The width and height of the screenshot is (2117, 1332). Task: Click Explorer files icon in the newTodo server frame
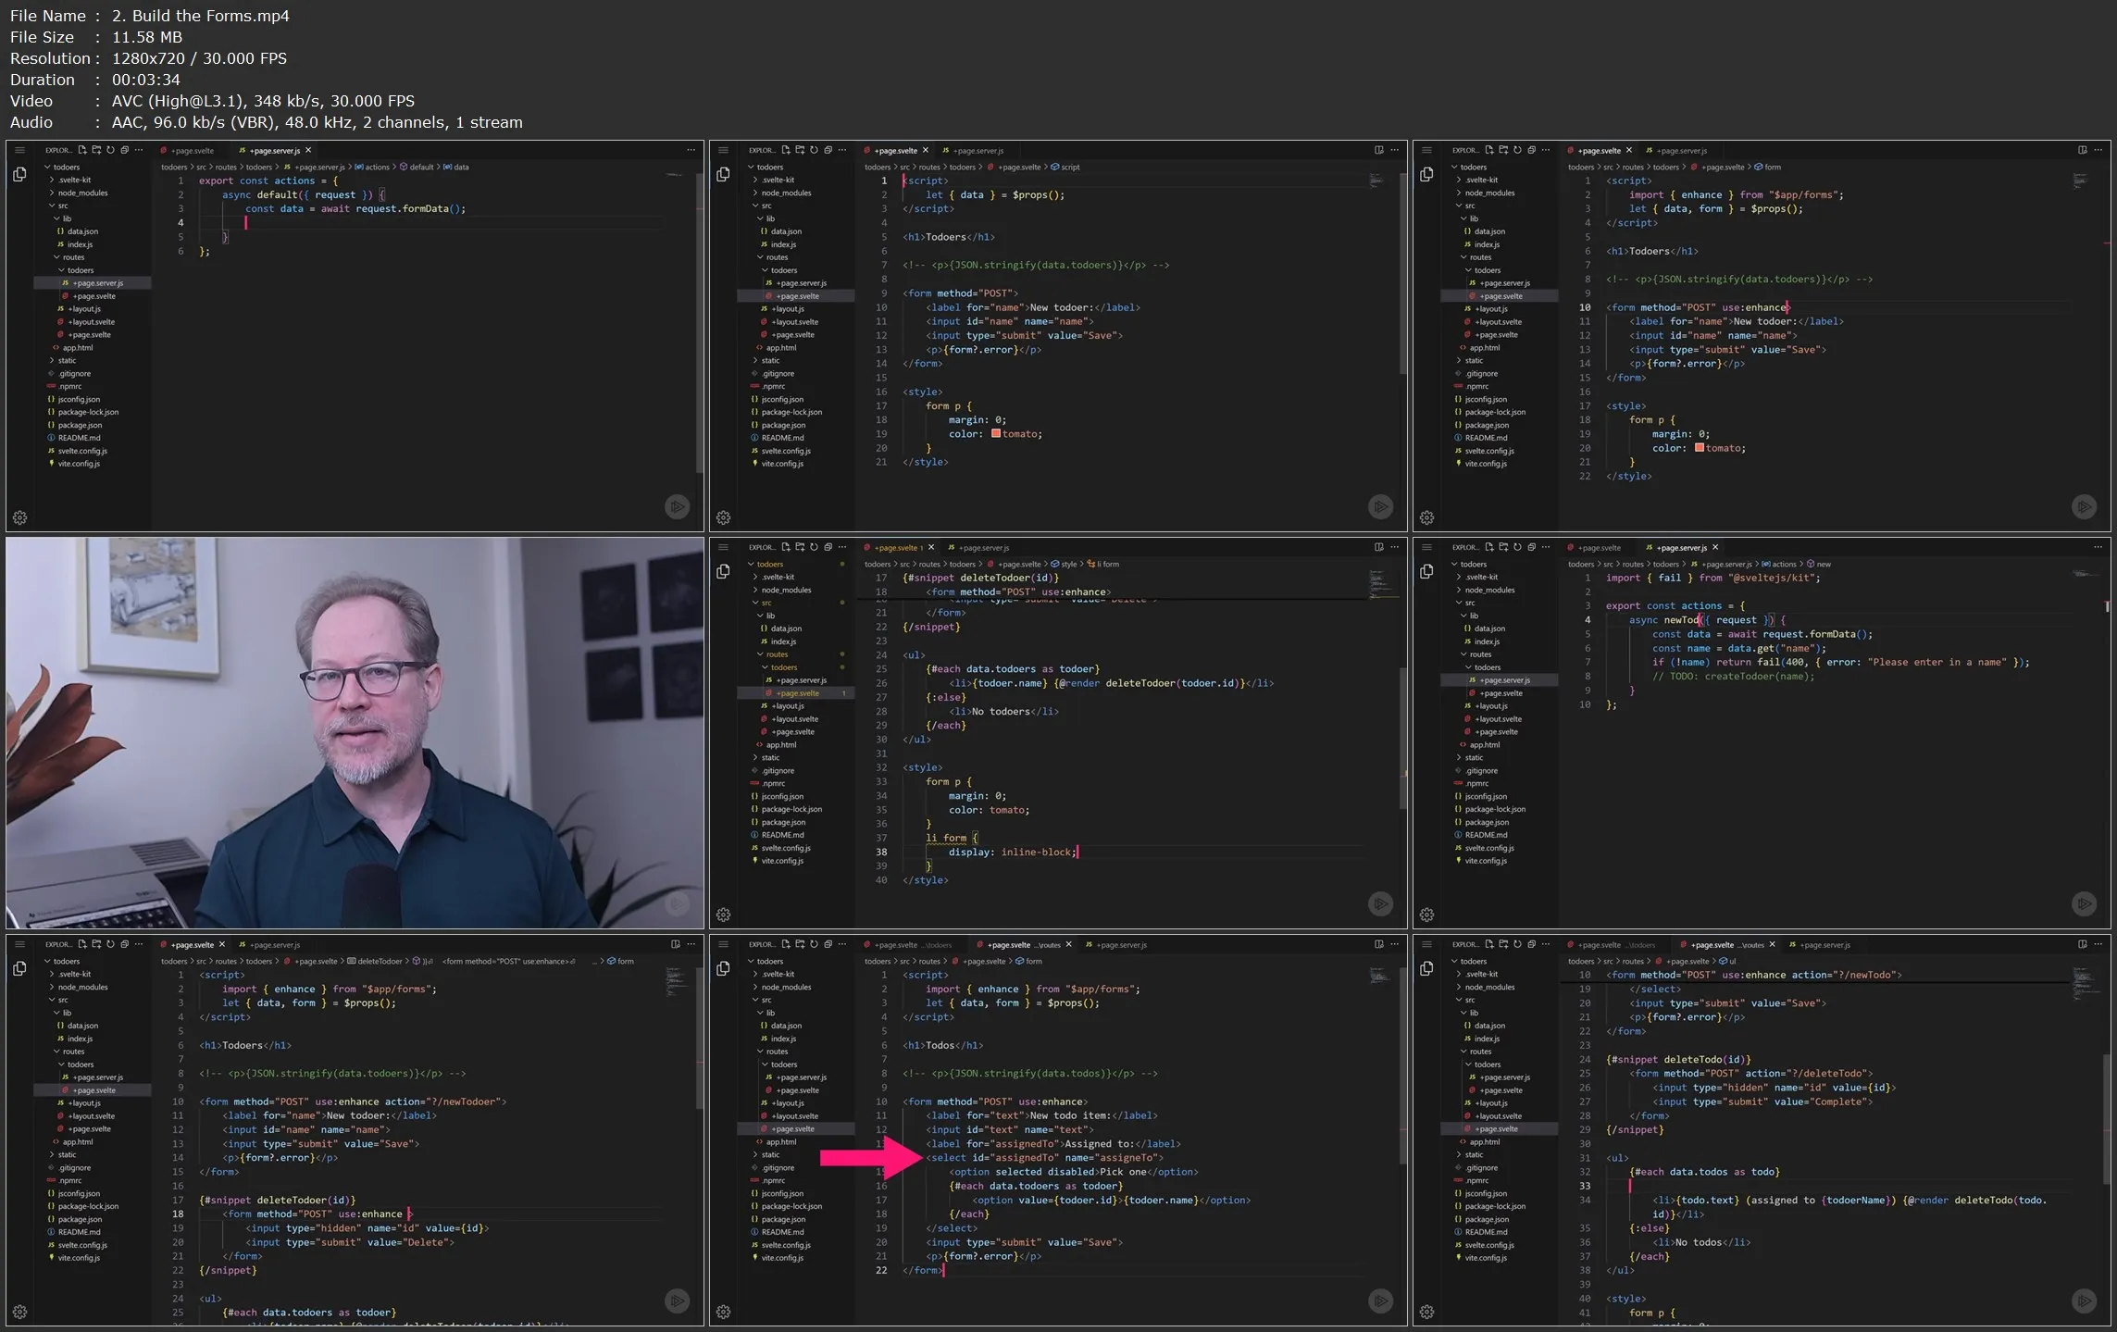1426,571
